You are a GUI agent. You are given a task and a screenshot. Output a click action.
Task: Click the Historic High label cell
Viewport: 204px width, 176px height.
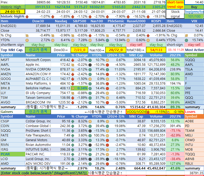pyautogui.click(x=13, y=7)
